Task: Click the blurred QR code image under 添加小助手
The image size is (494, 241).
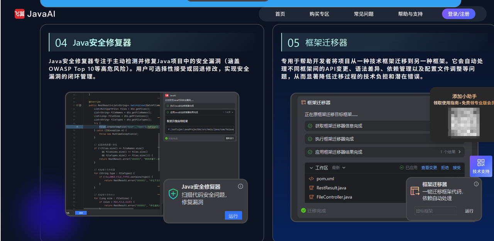Action: coord(465,122)
